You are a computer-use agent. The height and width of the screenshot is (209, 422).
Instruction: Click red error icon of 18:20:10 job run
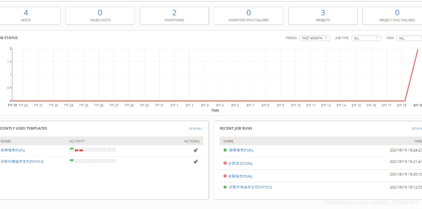pyautogui.click(x=225, y=176)
